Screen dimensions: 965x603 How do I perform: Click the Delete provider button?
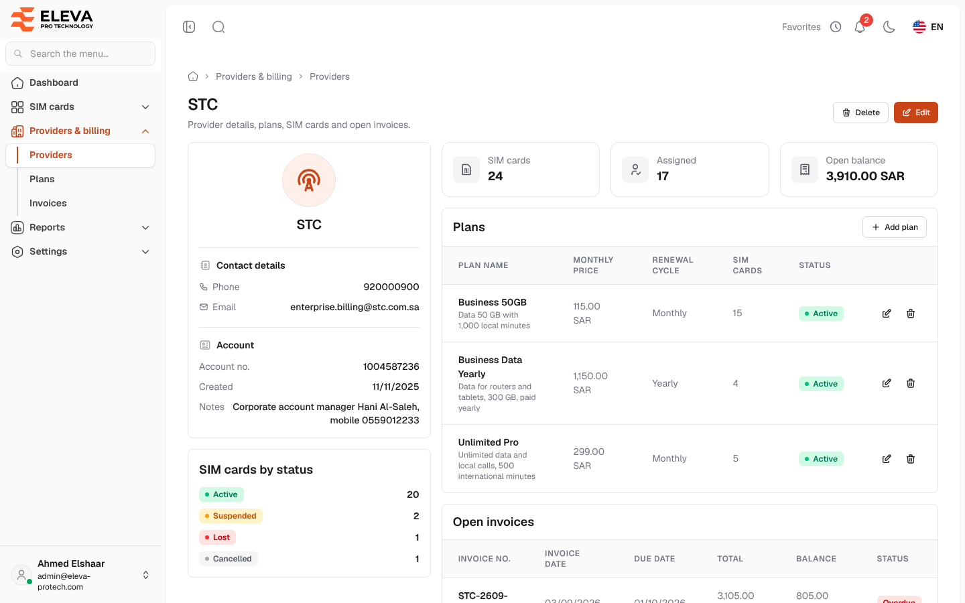[860, 113]
